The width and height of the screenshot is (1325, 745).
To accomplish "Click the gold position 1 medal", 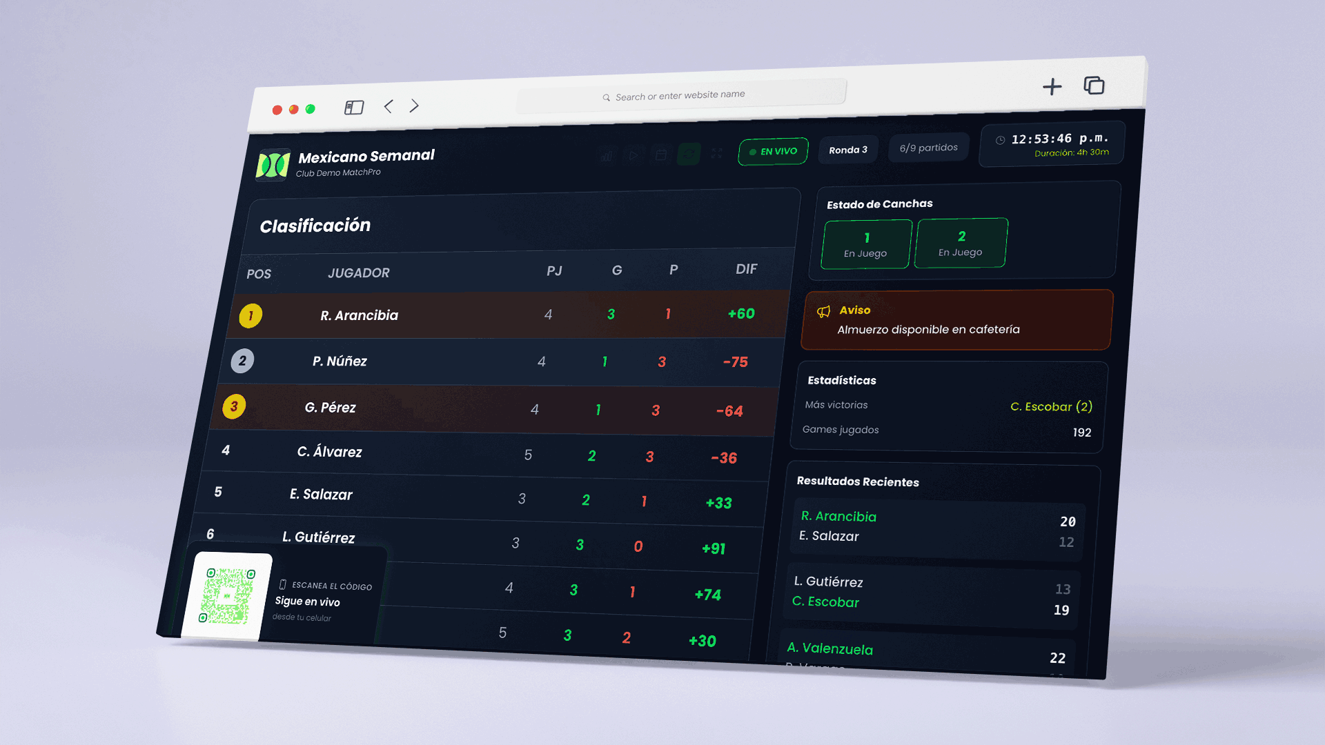I will (x=251, y=316).
